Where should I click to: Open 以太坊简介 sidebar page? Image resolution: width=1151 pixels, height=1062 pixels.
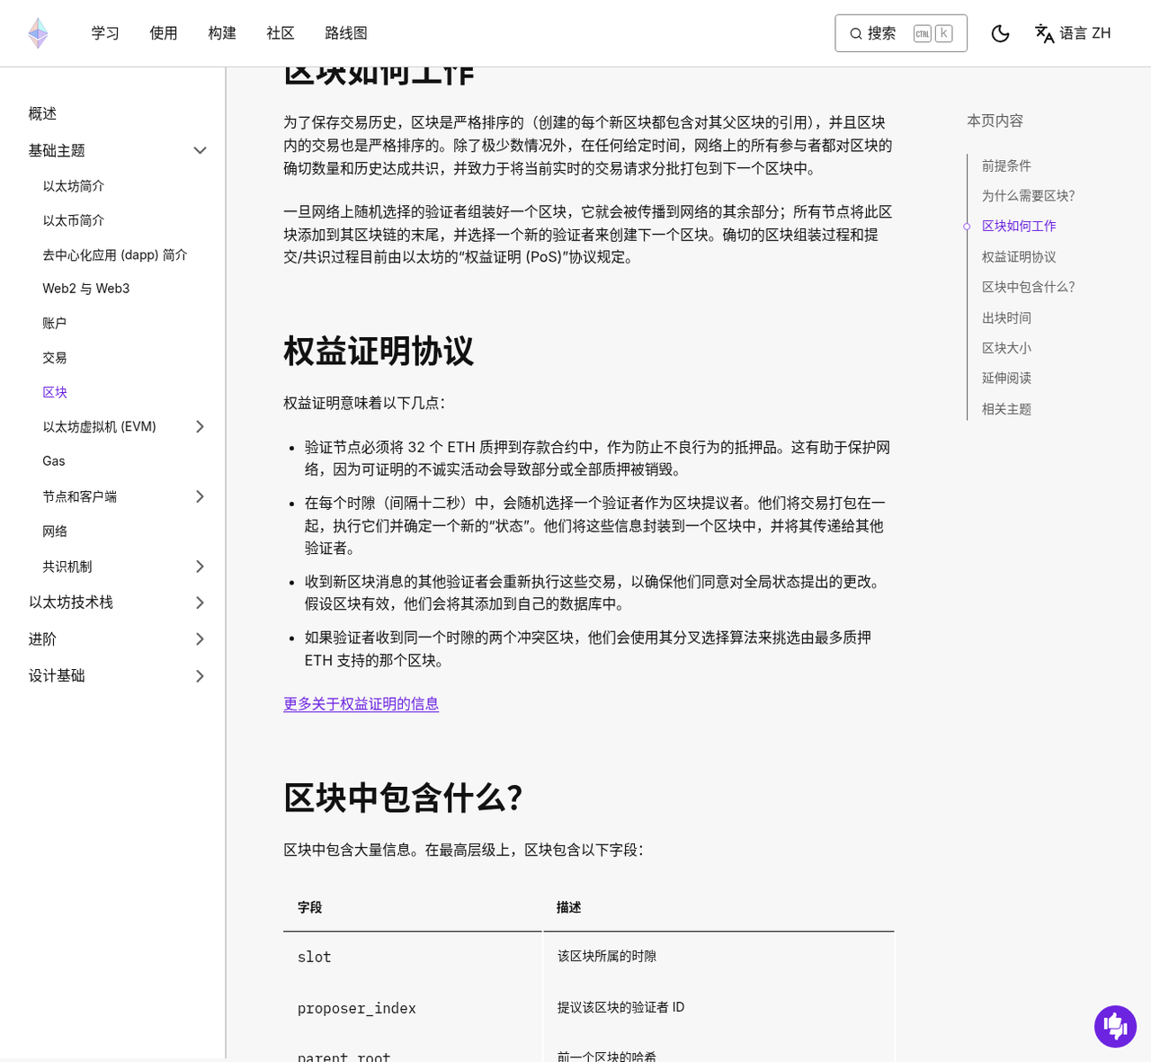coord(74,186)
